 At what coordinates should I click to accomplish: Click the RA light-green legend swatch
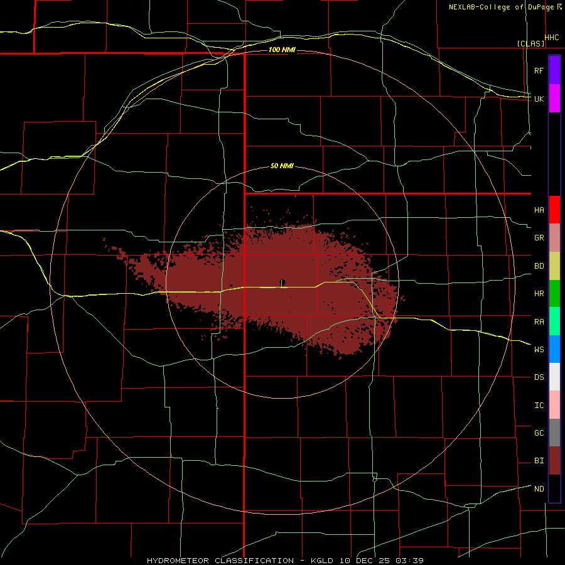554,321
